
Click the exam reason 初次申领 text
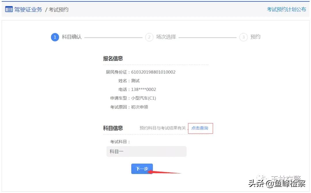coord(140,106)
